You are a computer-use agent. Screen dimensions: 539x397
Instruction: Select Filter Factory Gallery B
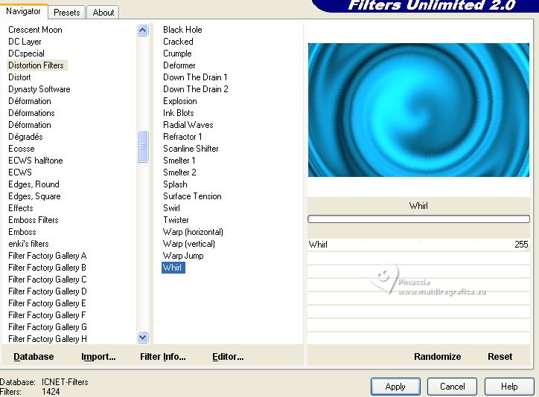point(47,268)
